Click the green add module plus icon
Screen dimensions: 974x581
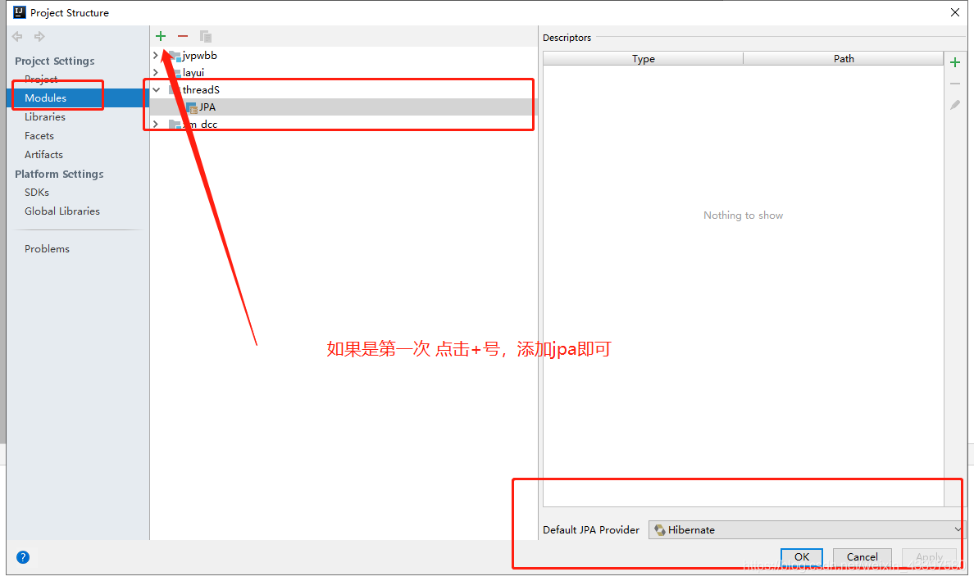coord(161,36)
